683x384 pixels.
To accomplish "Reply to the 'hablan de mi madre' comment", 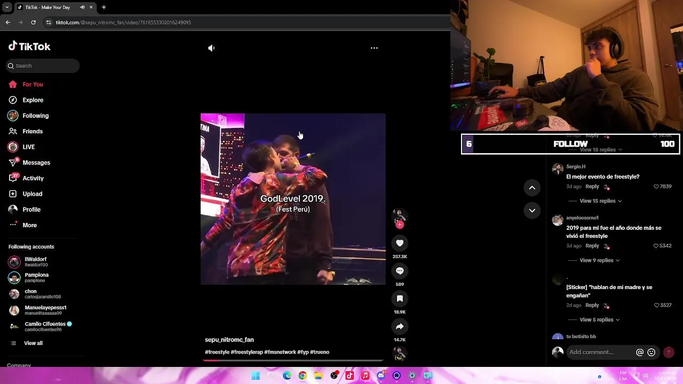I will 592,305.
